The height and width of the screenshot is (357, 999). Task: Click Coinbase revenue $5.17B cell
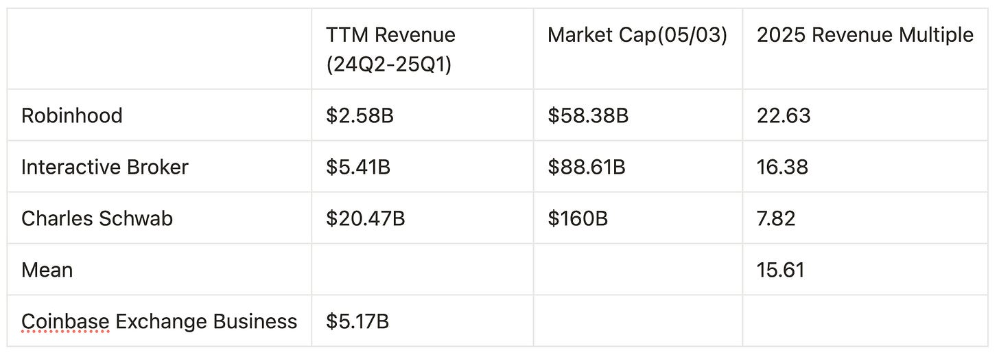[x=423, y=321]
